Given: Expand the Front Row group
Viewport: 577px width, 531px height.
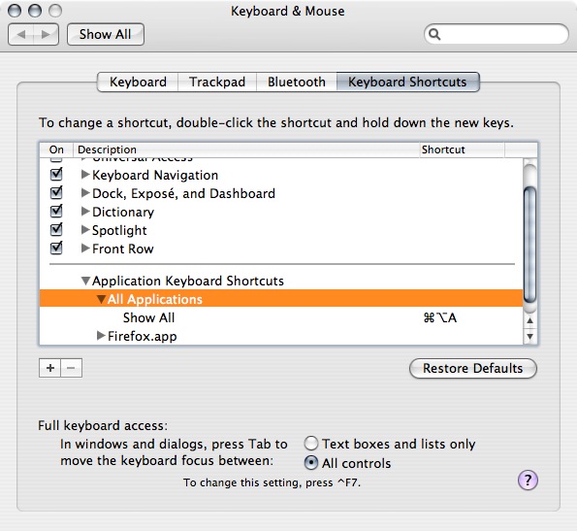Looking at the screenshot, I should 85,249.
